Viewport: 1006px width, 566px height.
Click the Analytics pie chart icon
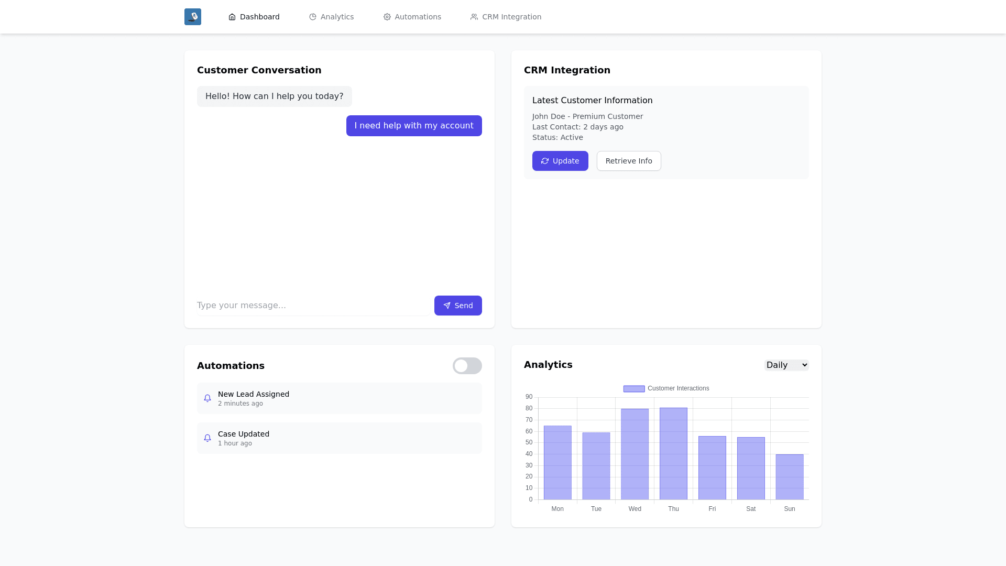point(313,17)
